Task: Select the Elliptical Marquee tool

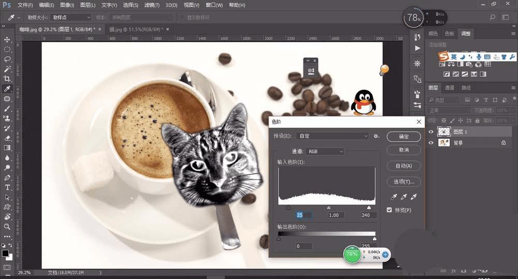Action: (x=7, y=50)
